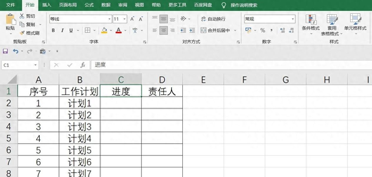Open the 百度网盘 tab

pyautogui.click(x=203, y=5)
